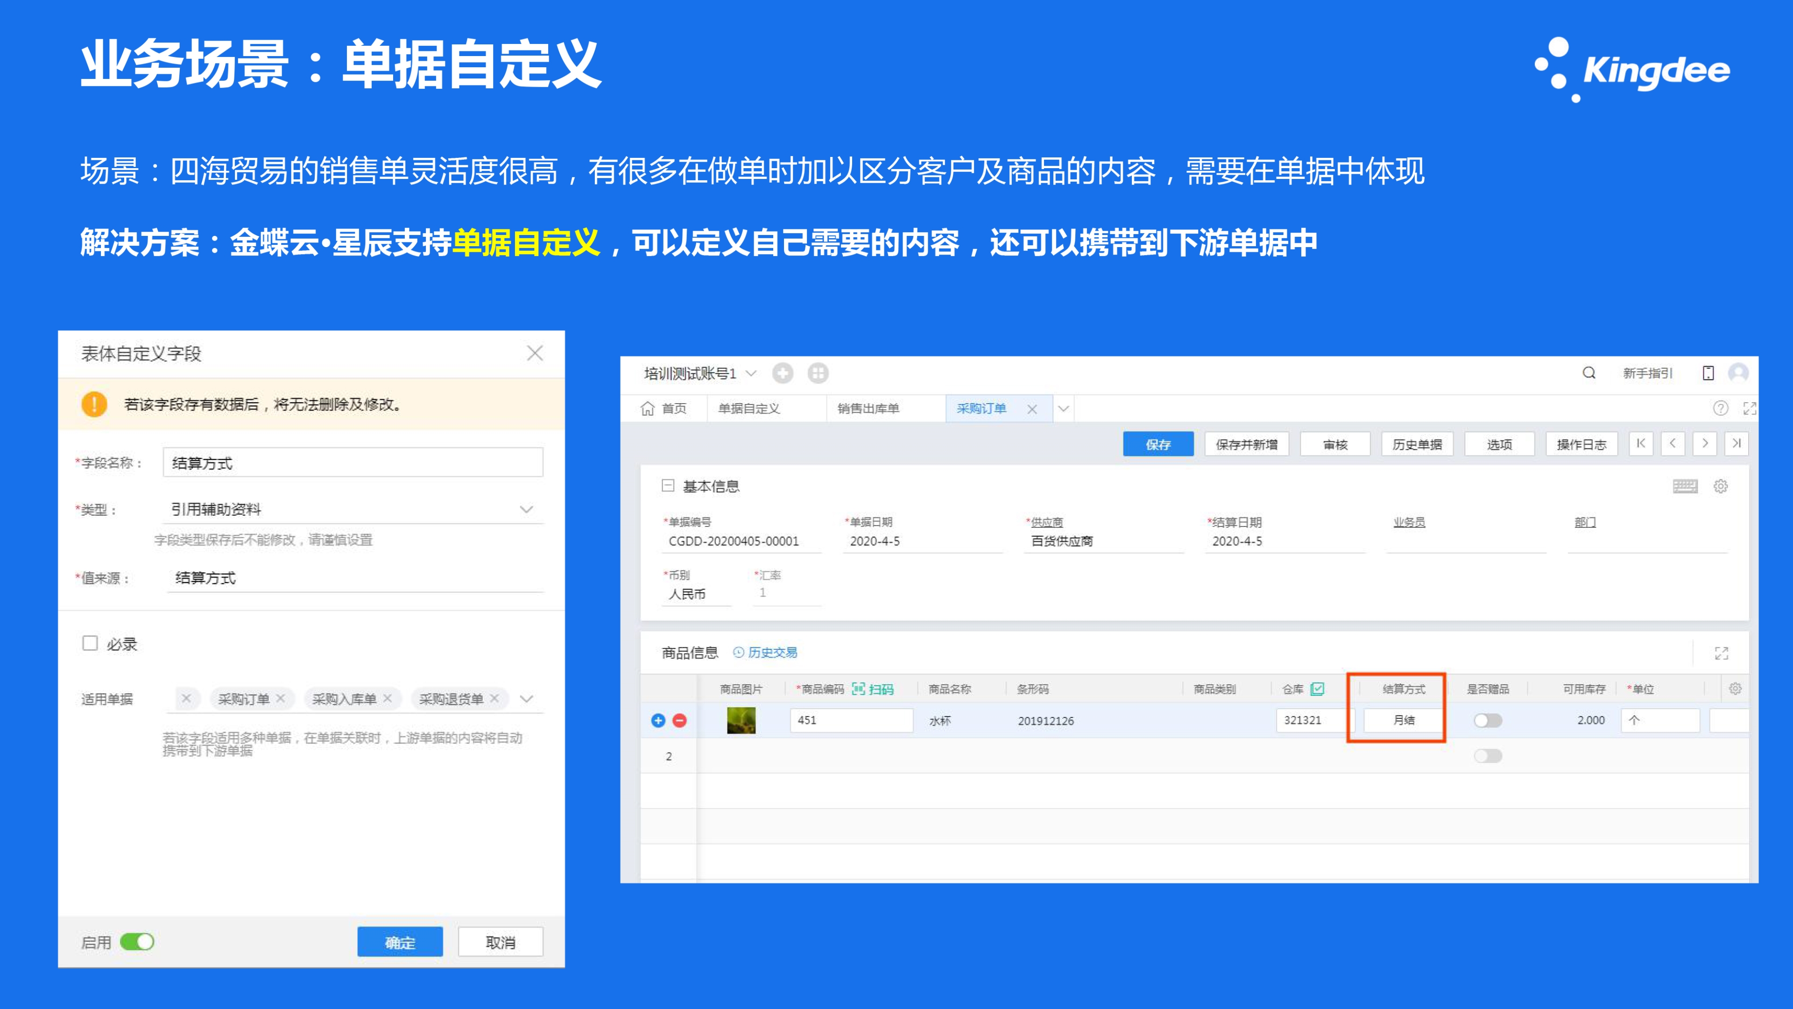Click 确定 to confirm the field
1793x1009 pixels.
(x=400, y=941)
